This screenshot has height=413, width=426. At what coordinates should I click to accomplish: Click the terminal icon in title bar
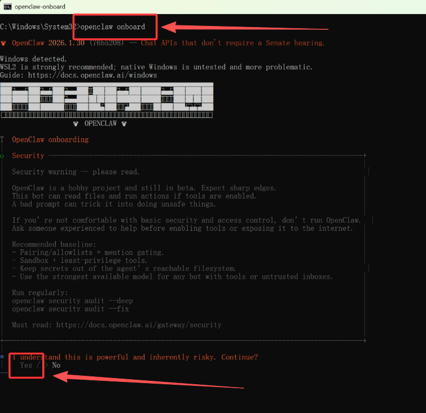click(x=8, y=7)
